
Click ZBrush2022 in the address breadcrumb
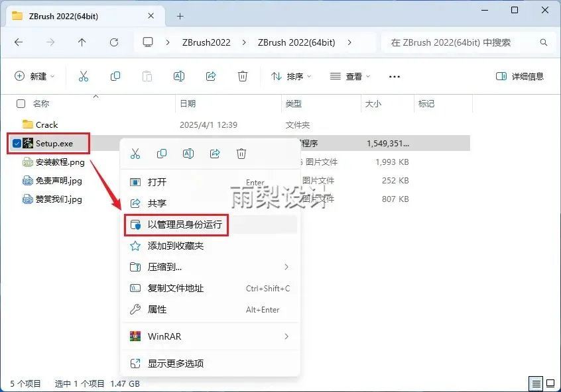(x=206, y=42)
